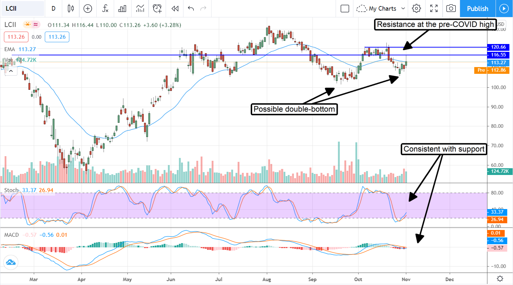
Task: Open the D interval selector
Action: pyautogui.click(x=53, y=9)
